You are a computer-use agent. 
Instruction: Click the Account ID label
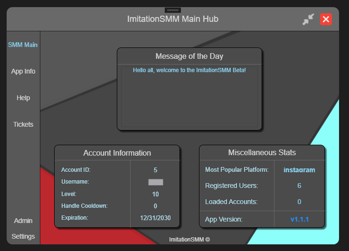pos(76,170)
